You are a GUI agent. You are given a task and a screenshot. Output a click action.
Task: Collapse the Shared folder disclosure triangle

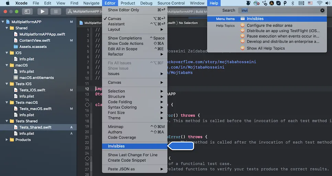[x=7, y=28]
